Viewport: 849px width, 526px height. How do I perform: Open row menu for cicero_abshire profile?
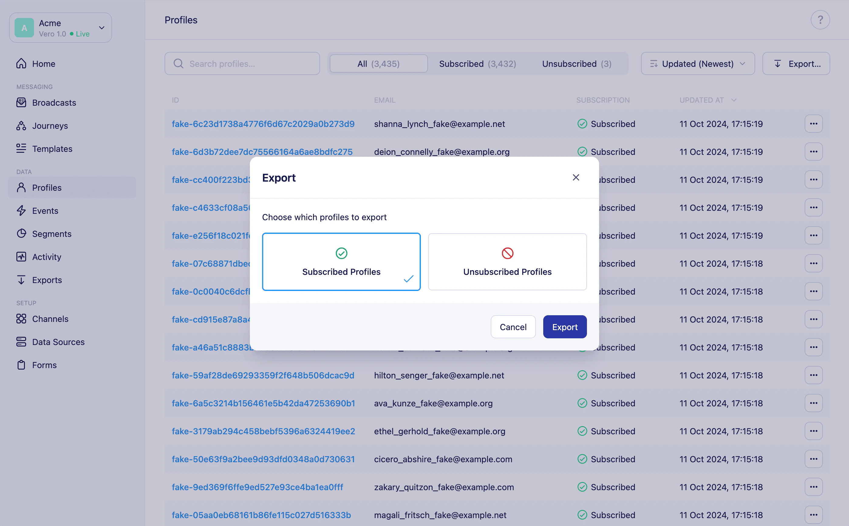813,459
